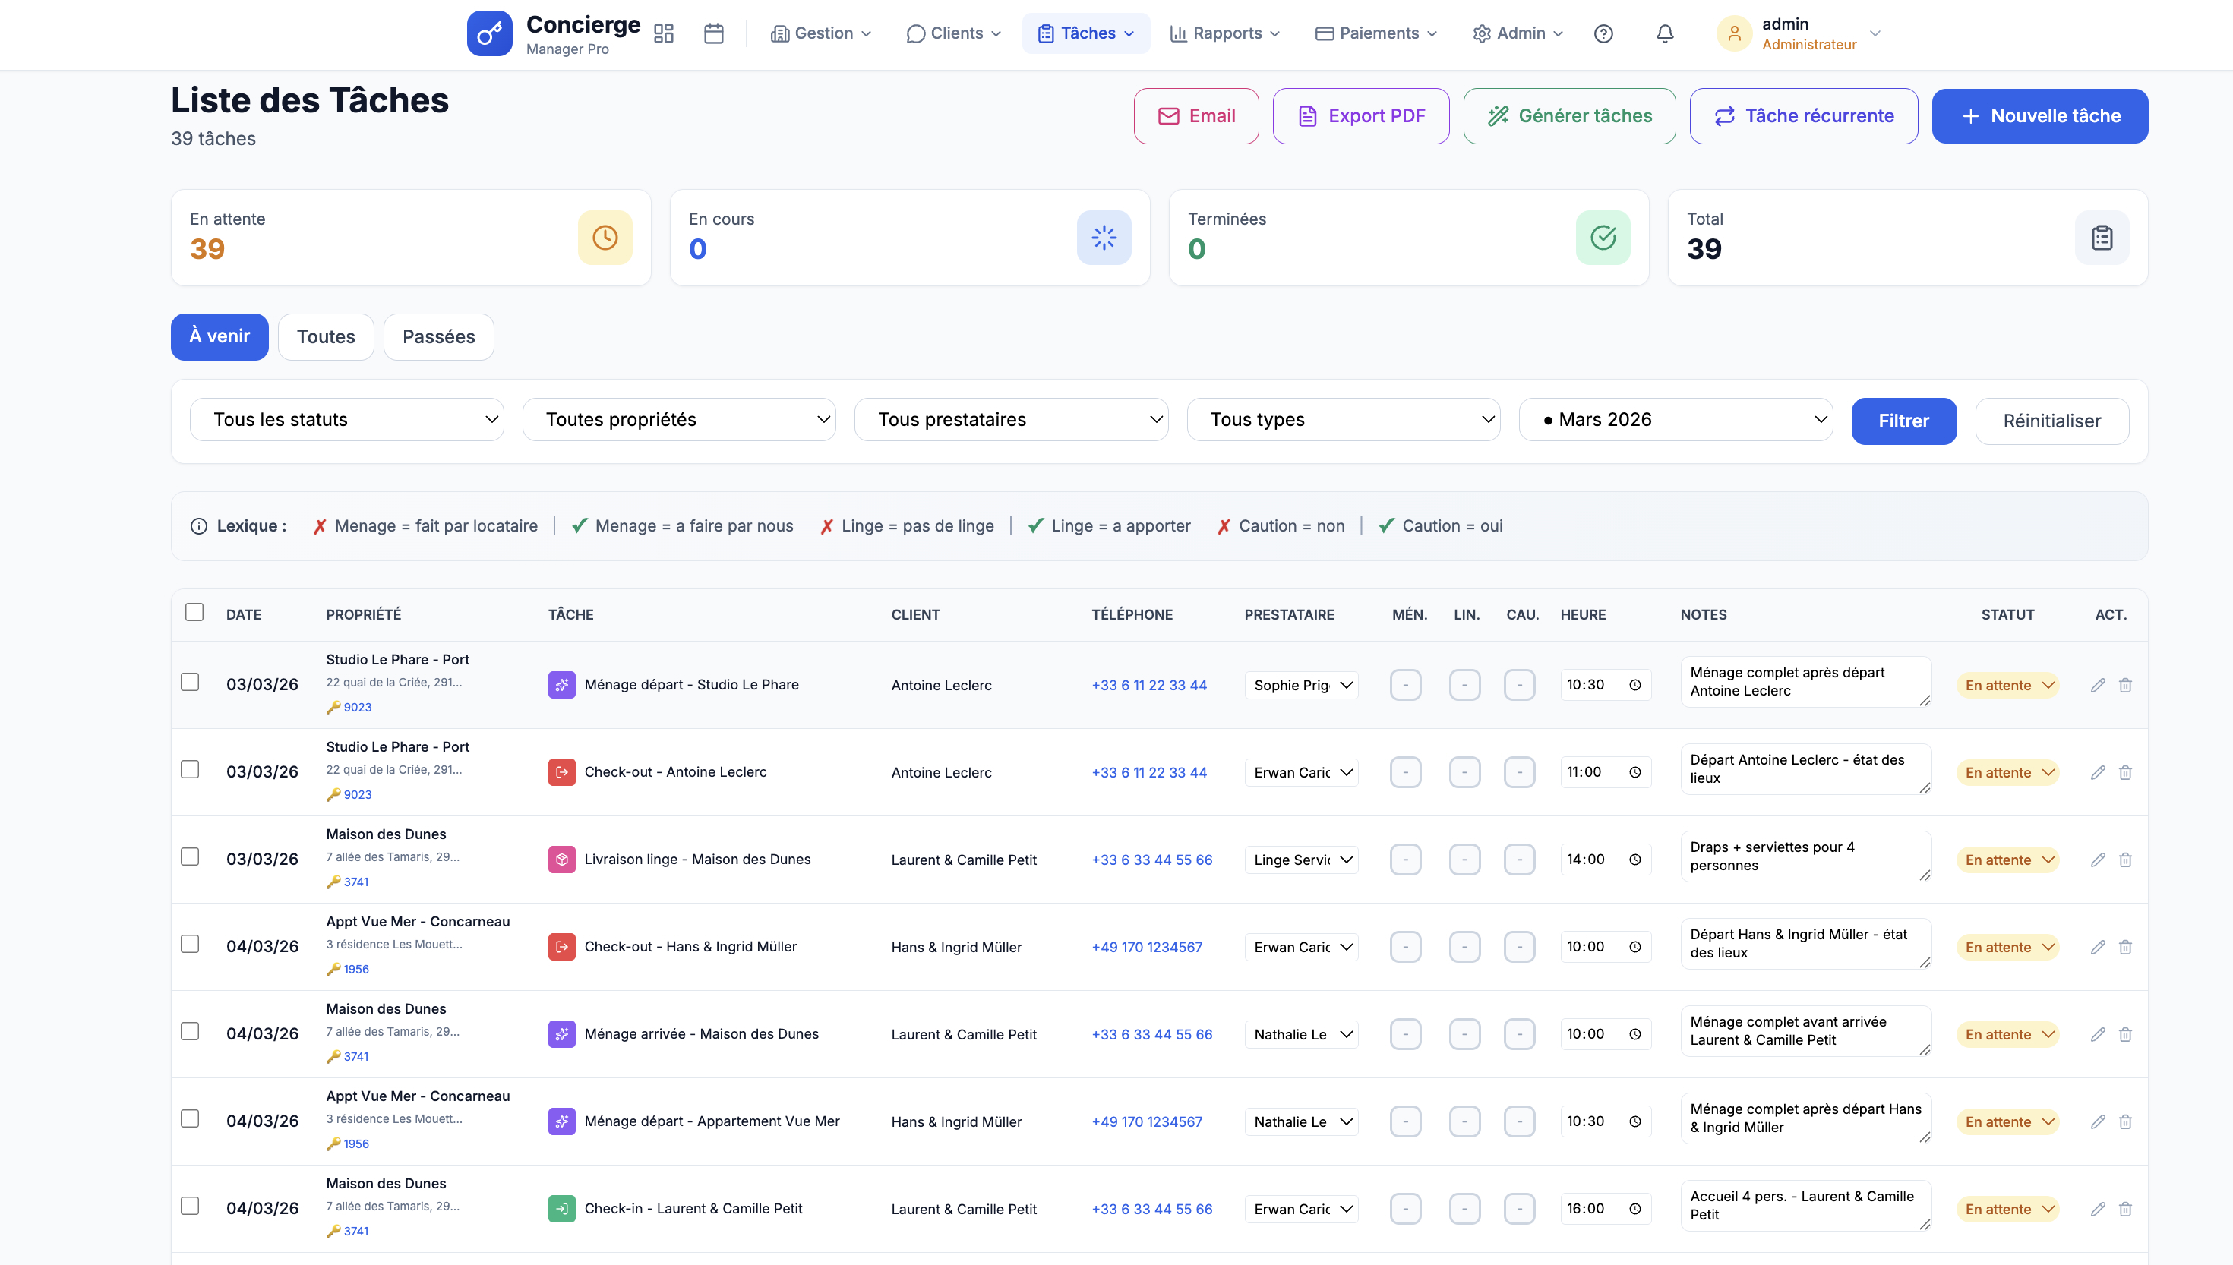
Task: Delete the Check-in Laurent & Camille Petit task
Action: tap(2125, 1210)
